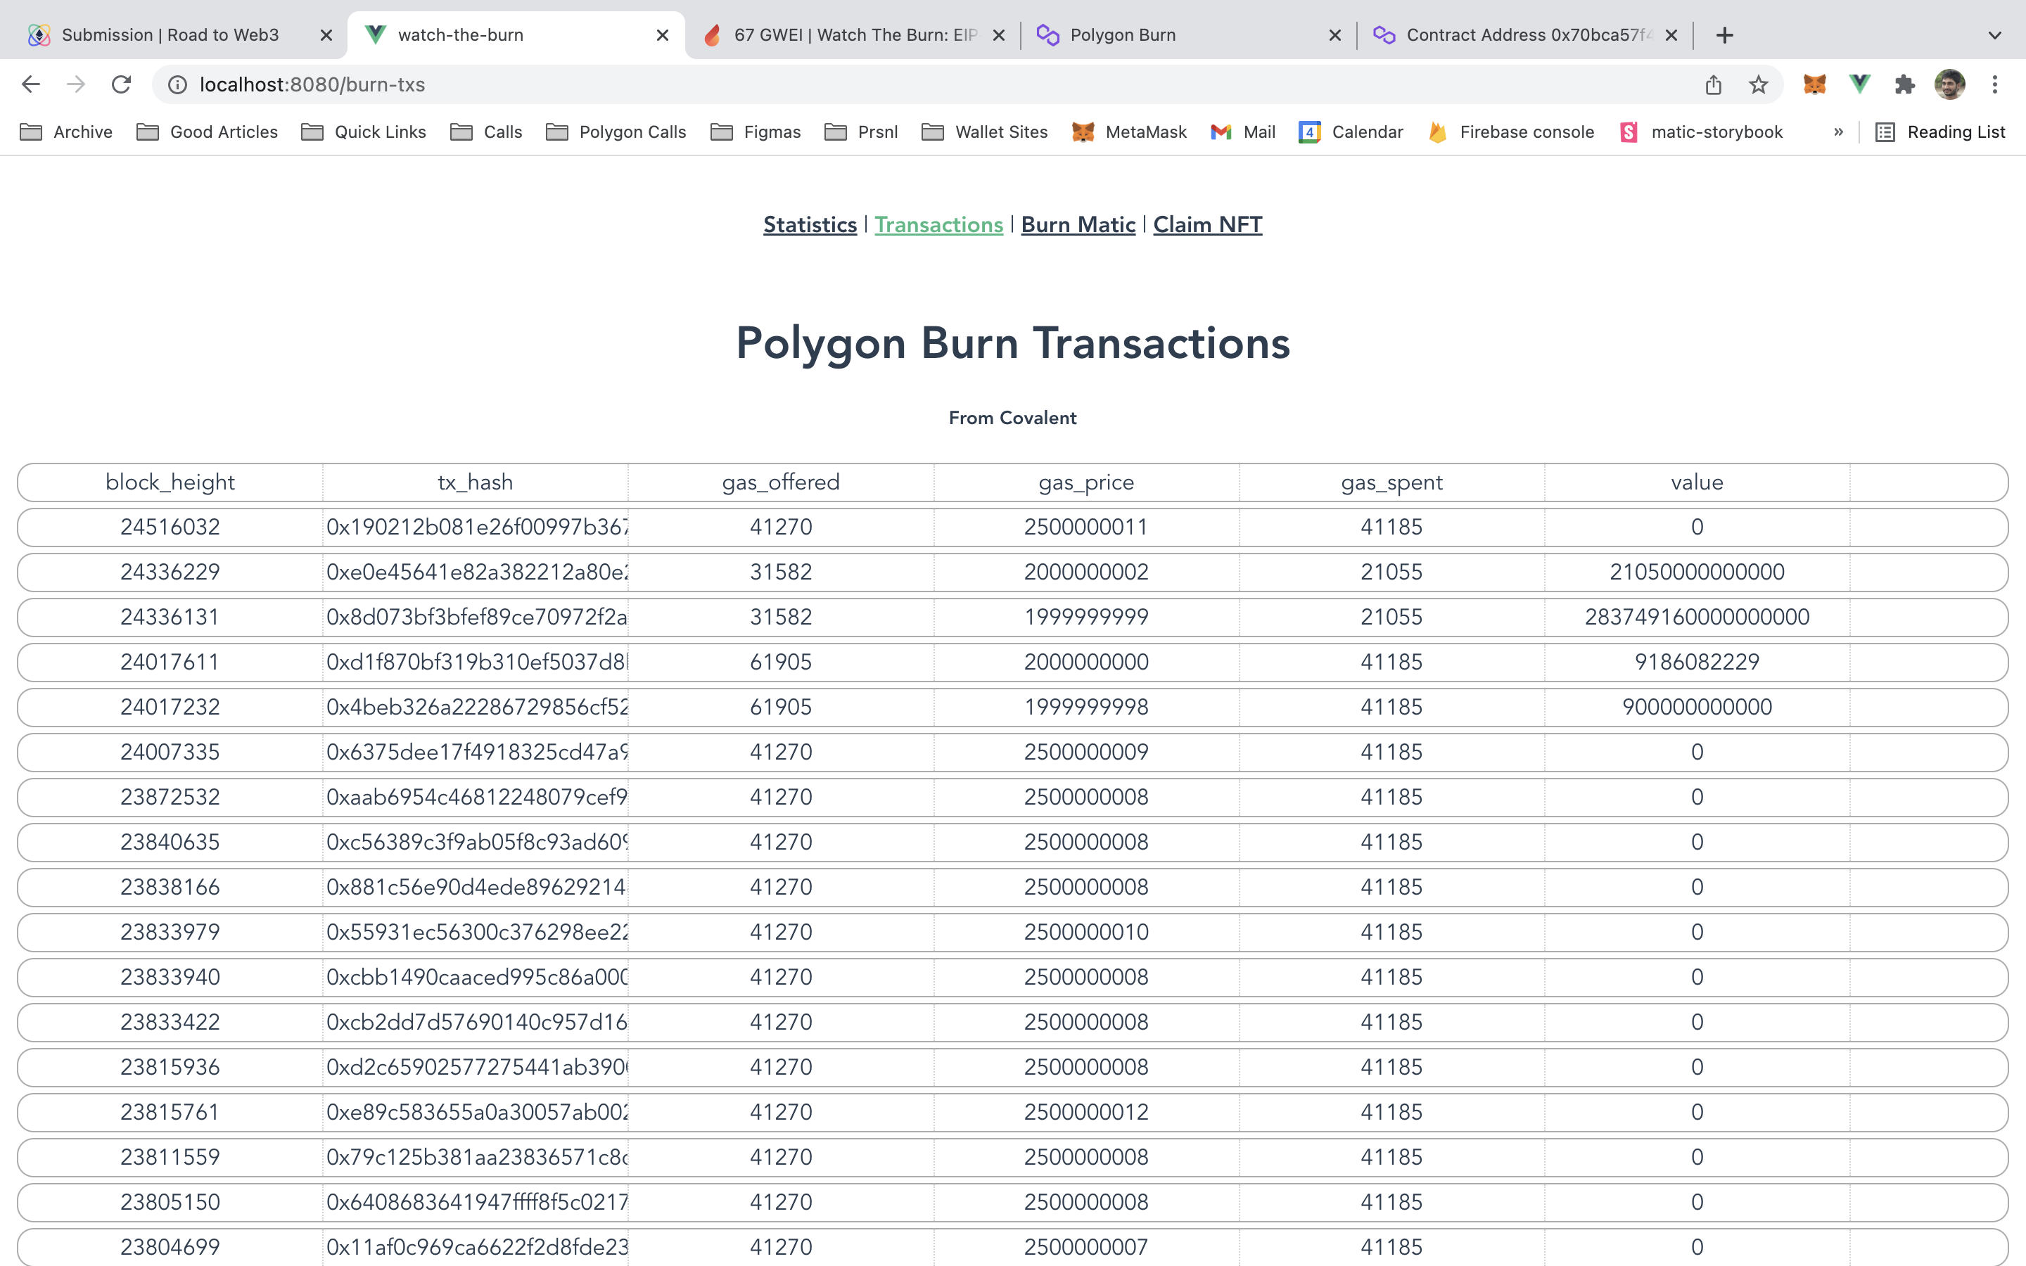This screenshot has height=1266, width=2026.
Task: Navigate to Statistics page link
Action: tap(810, 224)
